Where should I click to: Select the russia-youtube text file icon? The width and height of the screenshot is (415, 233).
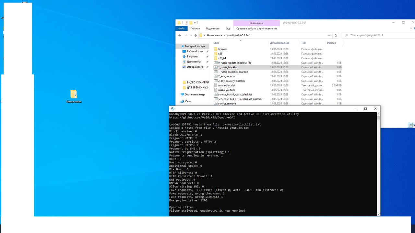[x=216, y=90]
